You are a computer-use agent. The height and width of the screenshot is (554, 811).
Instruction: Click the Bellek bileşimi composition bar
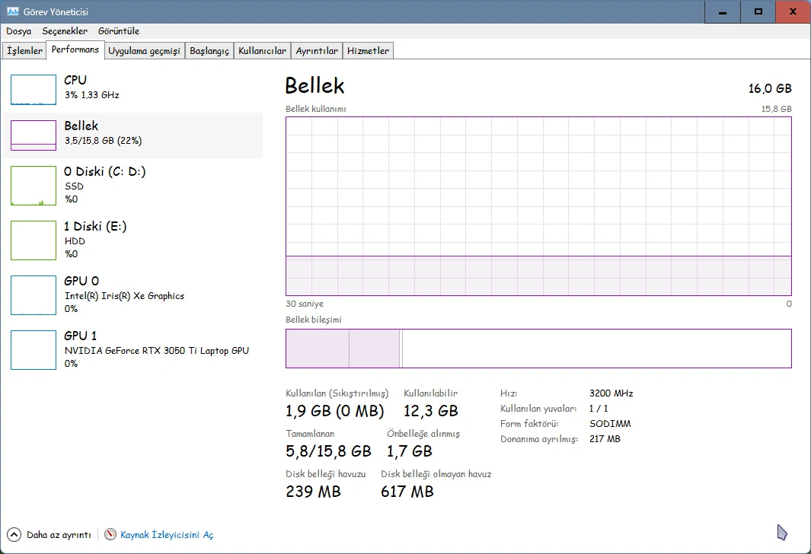coord(538,349)
